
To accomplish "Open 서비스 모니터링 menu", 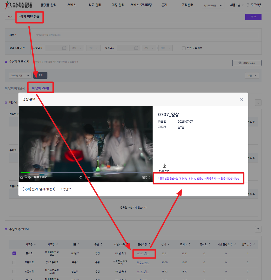I will pos(141,5).
